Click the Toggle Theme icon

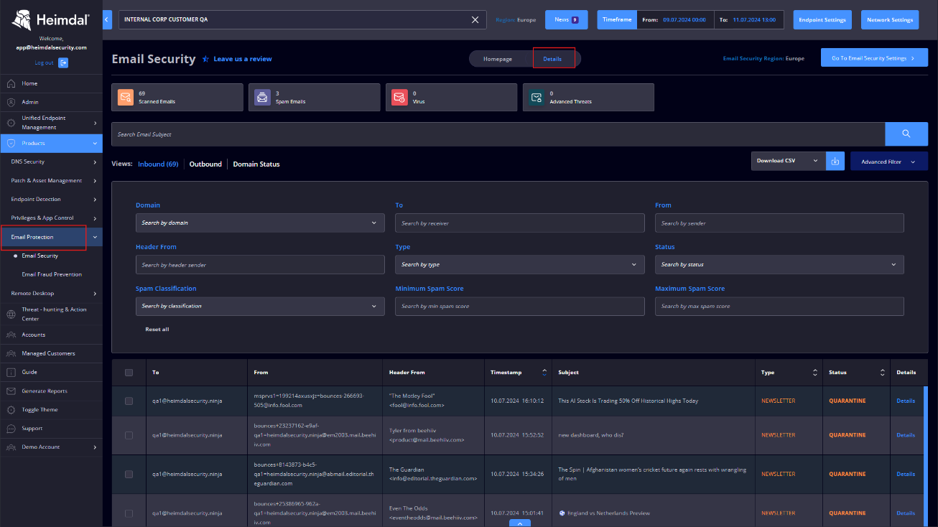[x=11, y=410]
